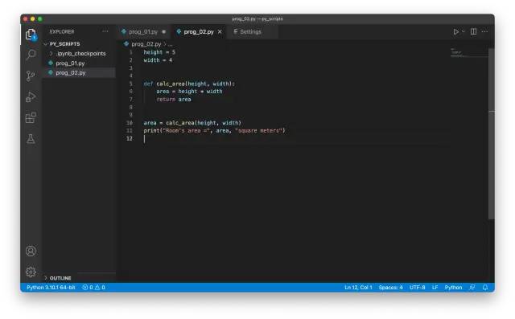Click the 'width = 4' code line

coord(158,60)
